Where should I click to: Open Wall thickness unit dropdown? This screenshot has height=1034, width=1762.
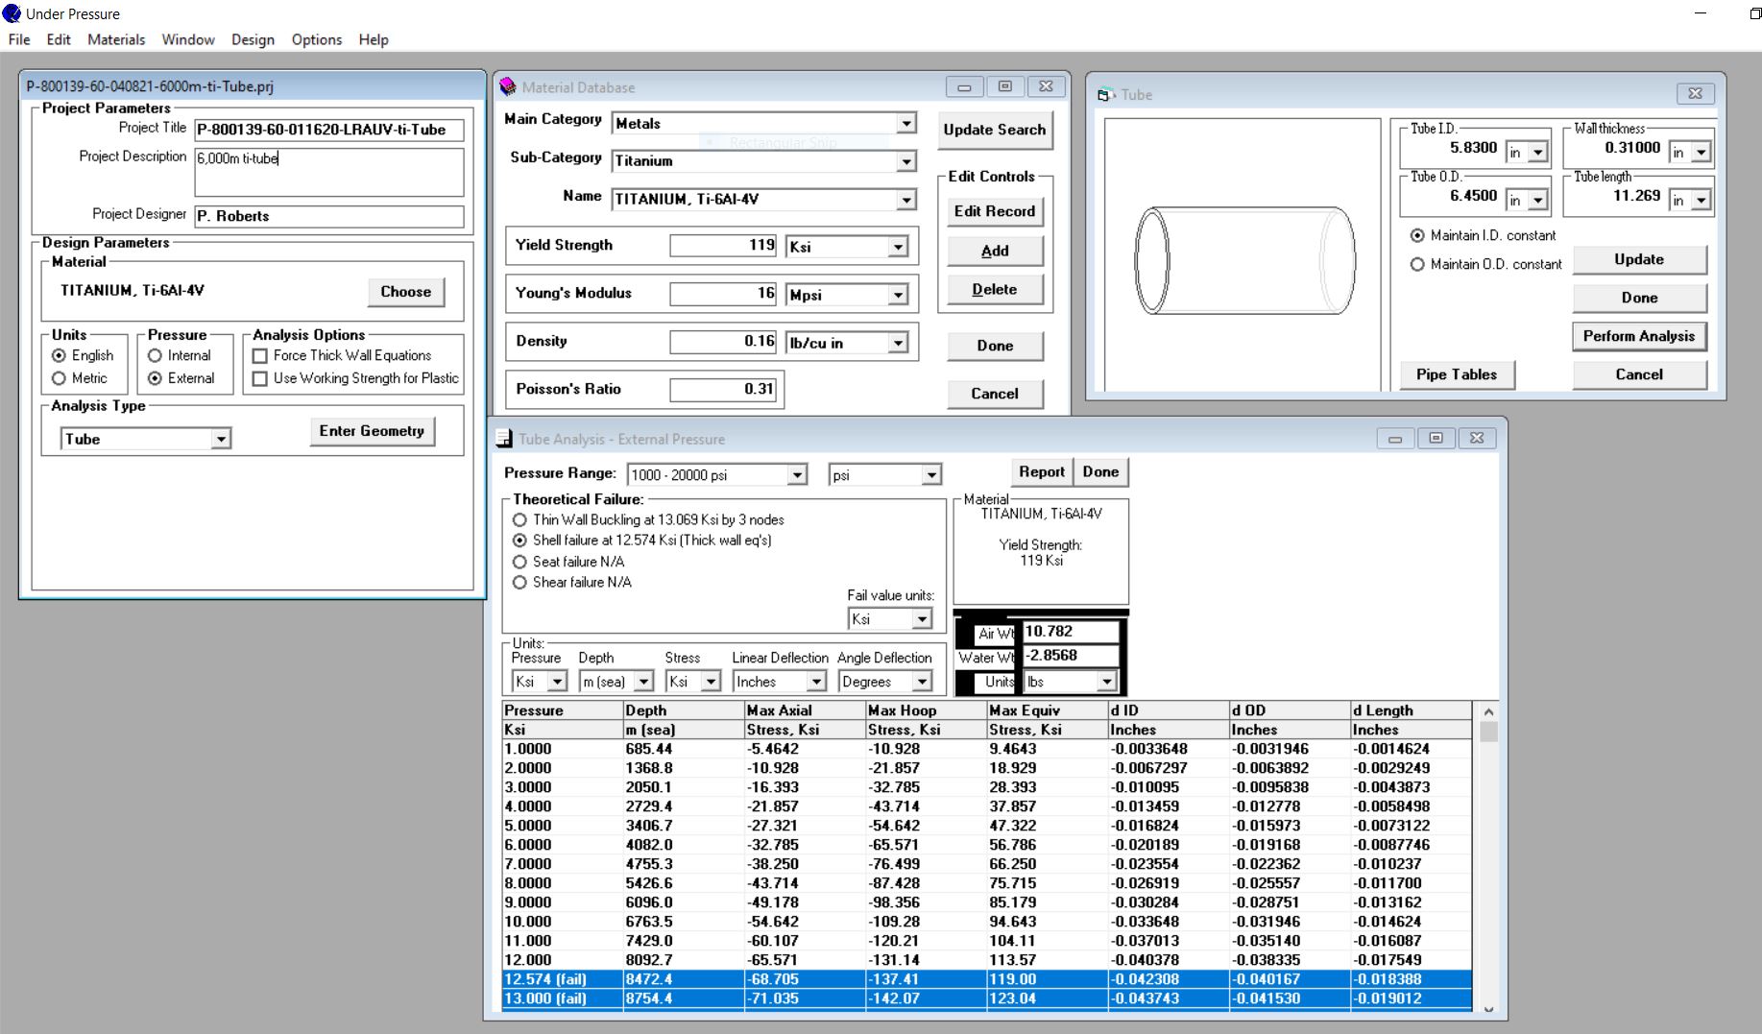coord(1702,152)
